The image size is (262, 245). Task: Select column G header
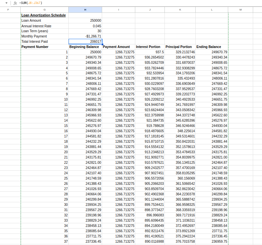pyautogui.click(x=45, y=10)
